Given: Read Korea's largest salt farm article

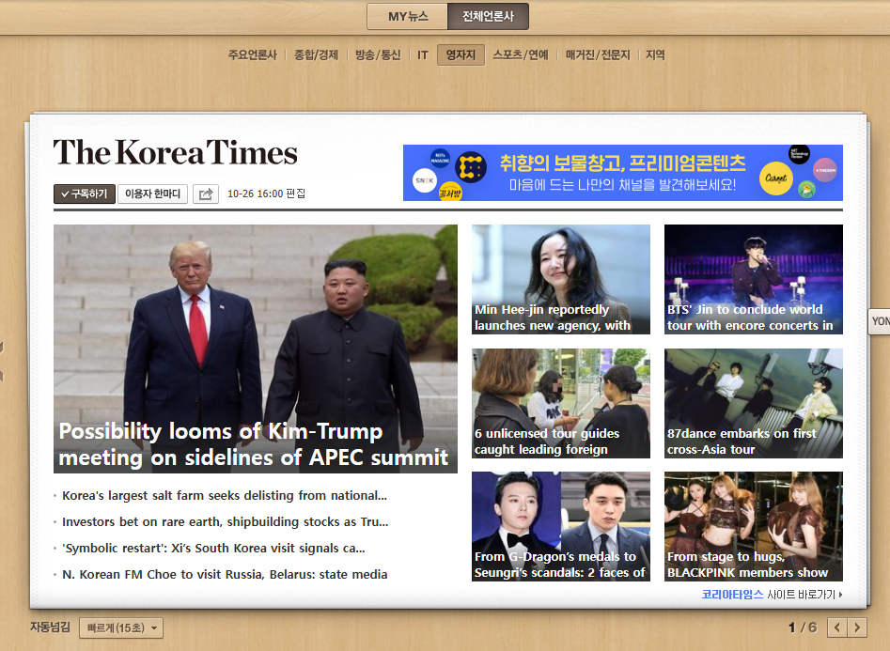Looking at the screenshot, I should tap(224, 496).
